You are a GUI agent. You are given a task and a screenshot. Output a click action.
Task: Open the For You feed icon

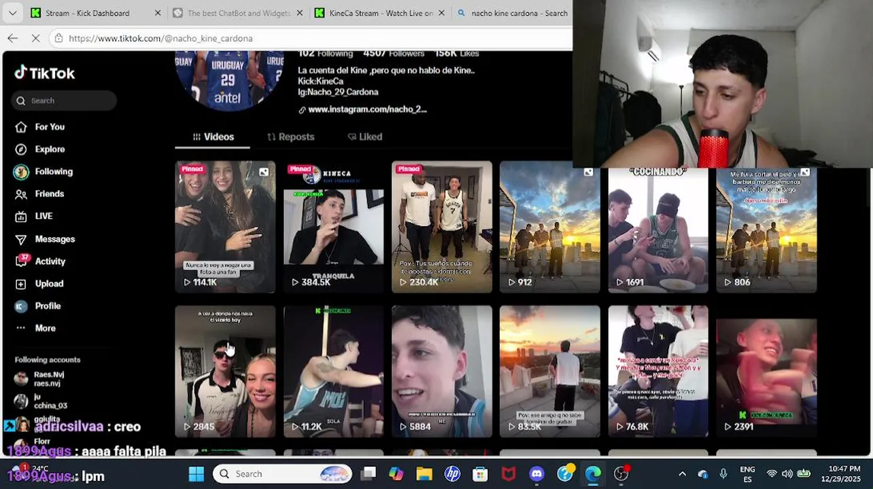21,127
